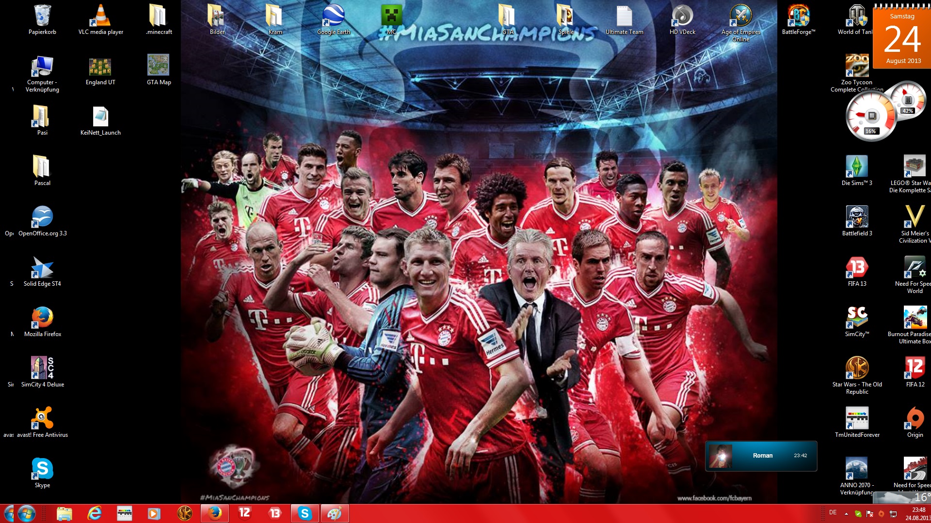Open TmUnitedForever desktop shortcut
The height and width of the screenshot is (523, 931).
pos(857,419)
